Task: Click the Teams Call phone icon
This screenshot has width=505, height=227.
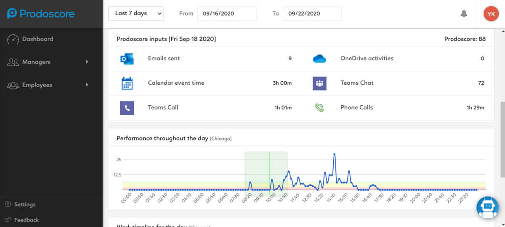Action: tap(127, 108)
